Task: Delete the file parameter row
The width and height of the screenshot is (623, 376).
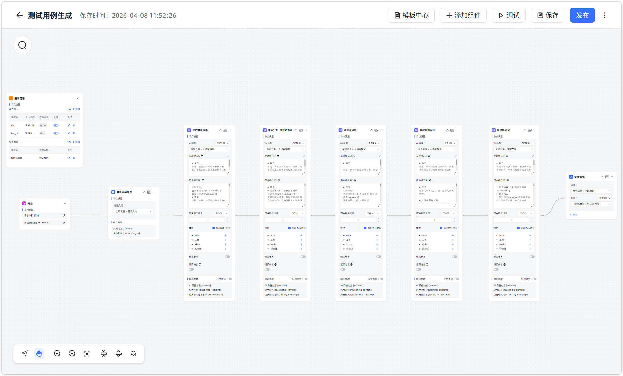Action: 74,125
